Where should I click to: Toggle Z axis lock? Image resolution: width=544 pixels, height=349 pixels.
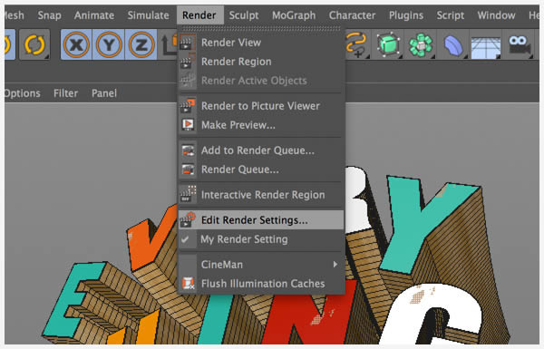click(141, 44)
